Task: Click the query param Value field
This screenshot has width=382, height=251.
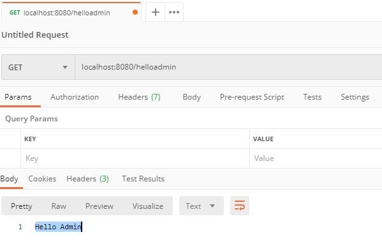Action: (316, 158)
